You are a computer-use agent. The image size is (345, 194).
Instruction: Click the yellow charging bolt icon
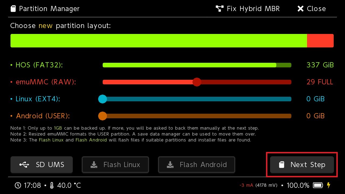pos(329,185)
